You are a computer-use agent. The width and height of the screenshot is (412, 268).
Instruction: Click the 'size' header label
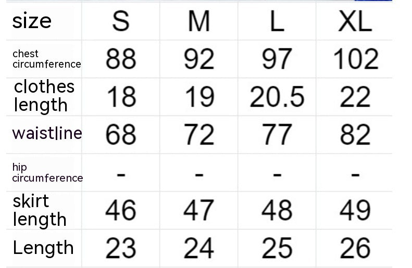tap(32, 21)
